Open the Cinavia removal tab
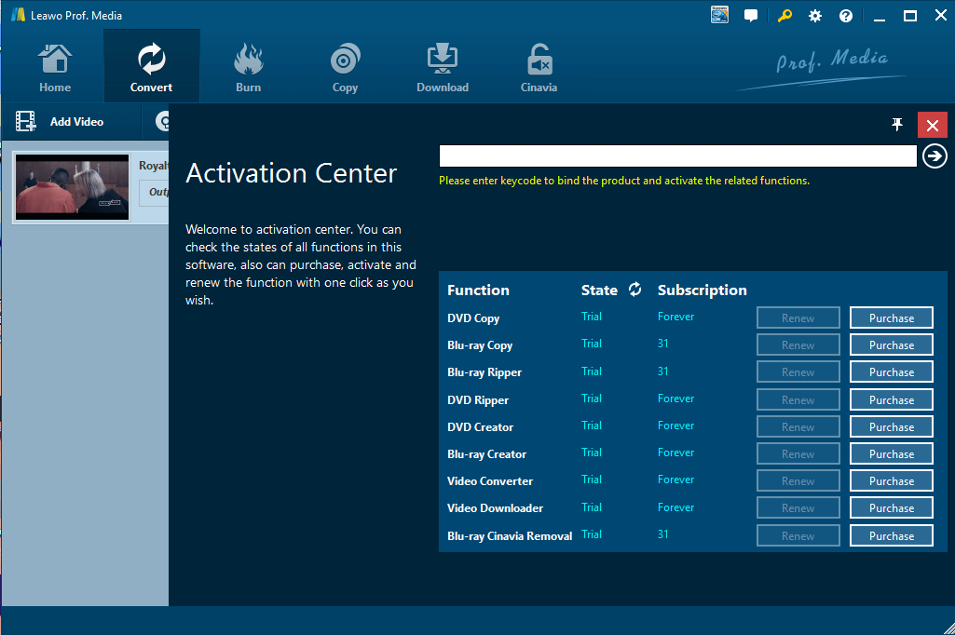955x635 pixels. pyautogui.click(x=539, y=67)
